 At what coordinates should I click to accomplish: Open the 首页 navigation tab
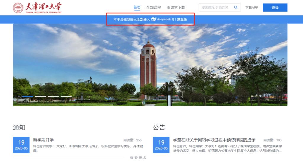(x=137, y=7)
